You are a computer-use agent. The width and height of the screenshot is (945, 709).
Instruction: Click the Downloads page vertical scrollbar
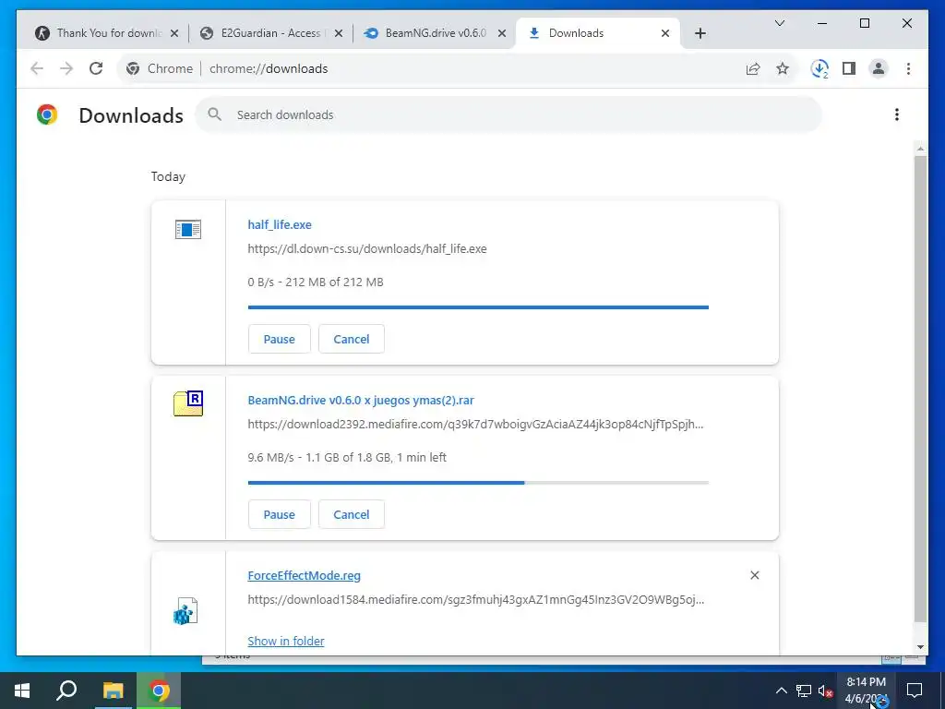point(920,389)
